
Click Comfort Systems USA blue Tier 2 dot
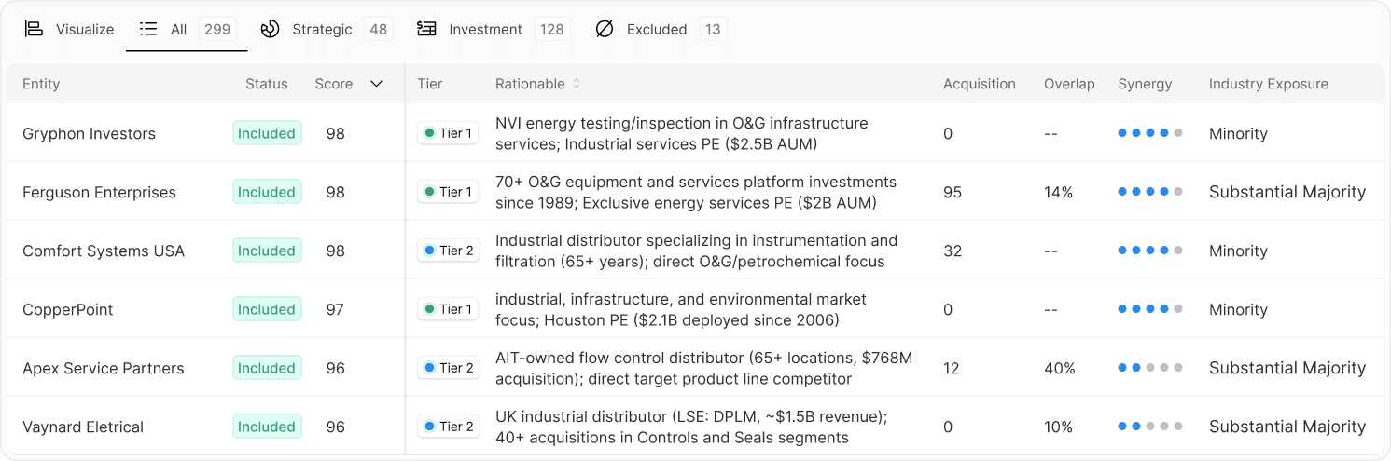click(x=429, y=251)
